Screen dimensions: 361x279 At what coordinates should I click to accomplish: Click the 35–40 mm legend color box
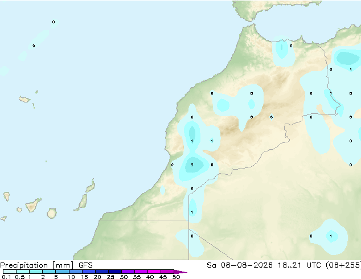tap(141, 272)
